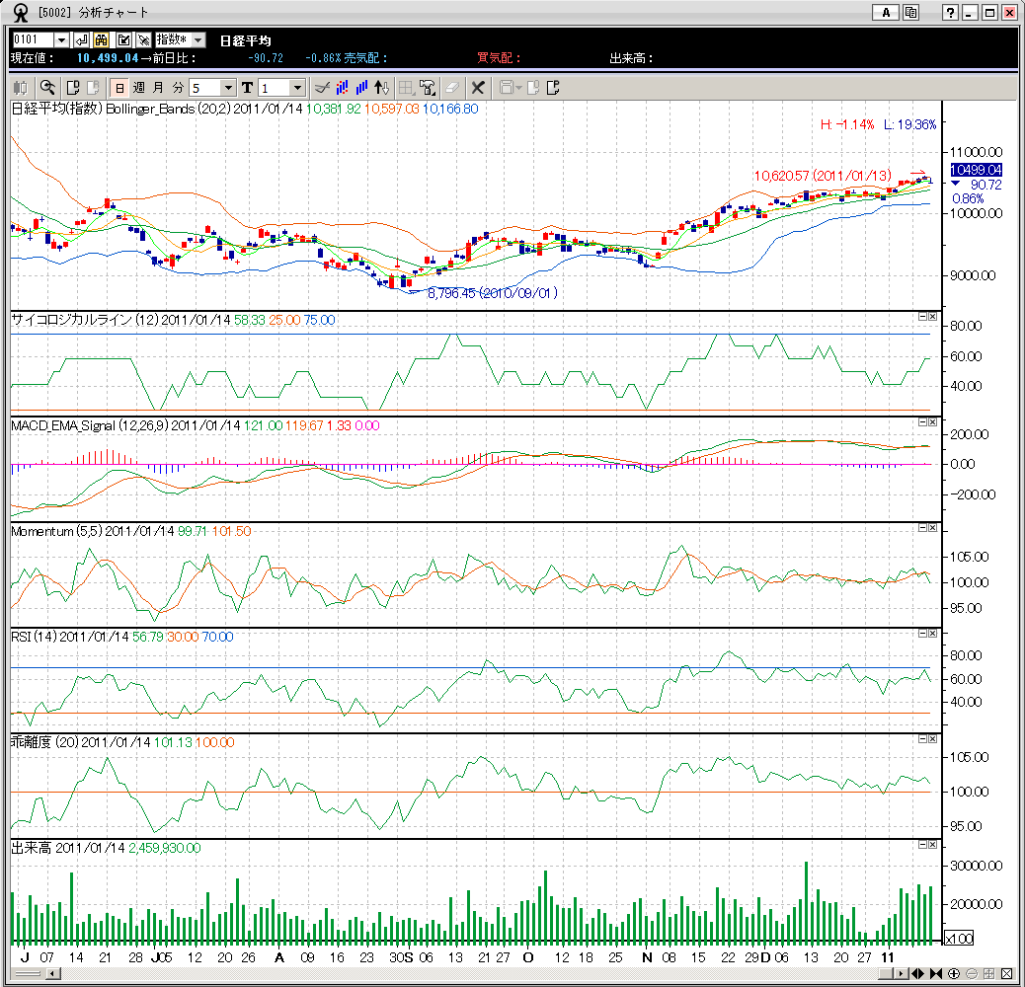Switch chart to daily (日) period
This screenshot has width=1025, height=987.
[x=118, y=87]
